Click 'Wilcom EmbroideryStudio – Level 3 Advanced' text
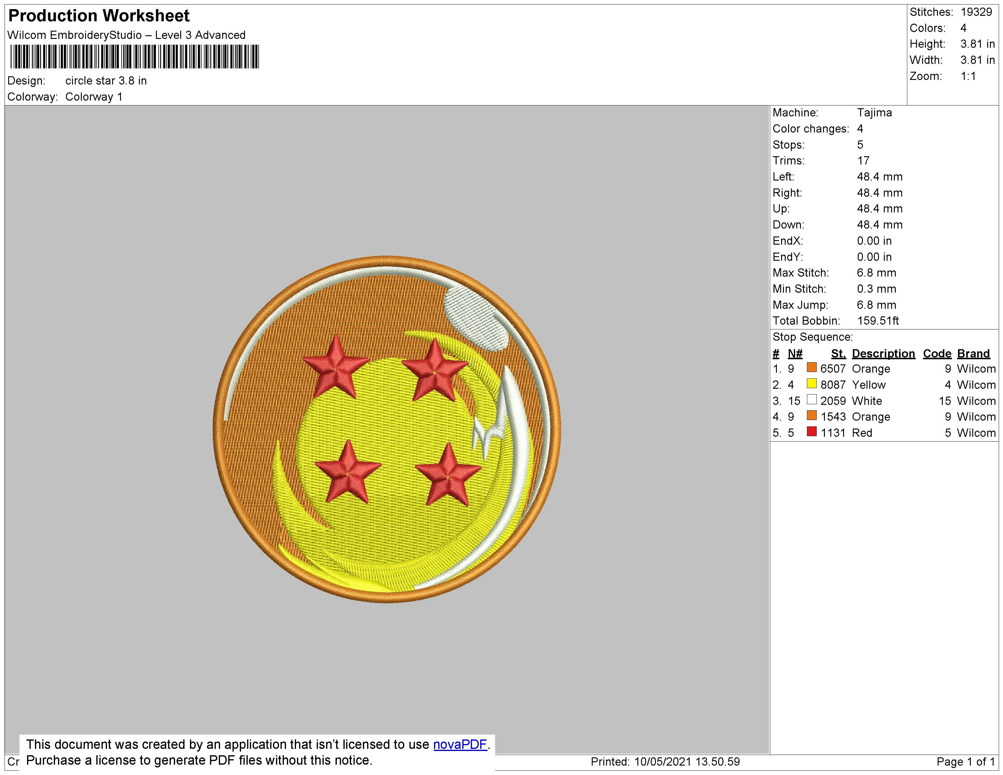Image resolution: width=1003 pixels, height=775 pixels. 126,35
